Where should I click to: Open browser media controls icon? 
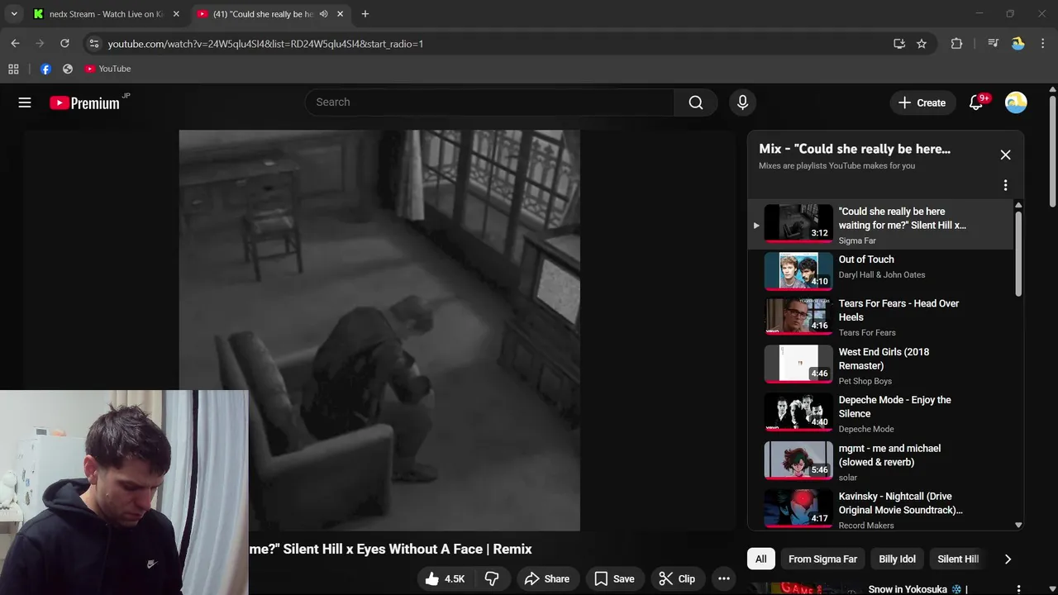coord(993,44)
